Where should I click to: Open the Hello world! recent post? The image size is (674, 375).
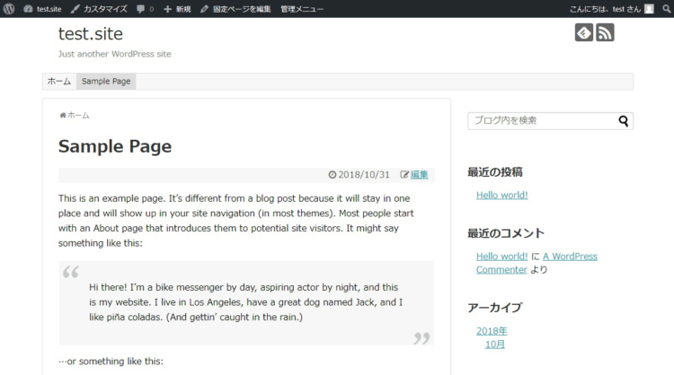pos(501,195)
